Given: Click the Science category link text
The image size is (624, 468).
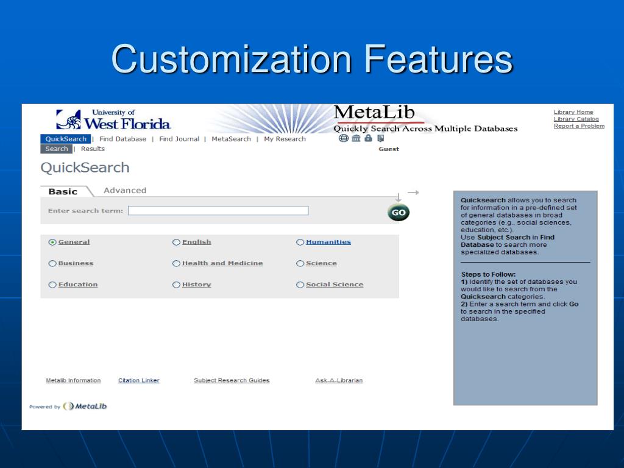Looking at the screenshot, I should (321, 263).
